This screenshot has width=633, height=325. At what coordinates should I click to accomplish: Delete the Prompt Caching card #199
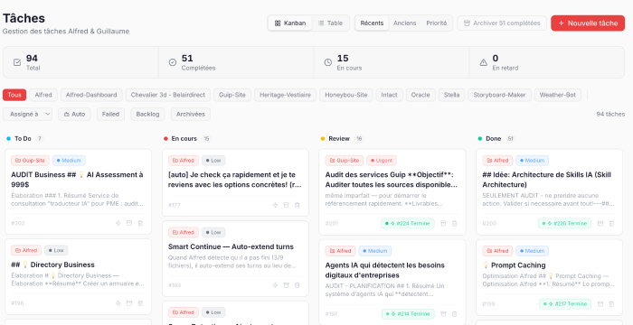pos(611,303)
